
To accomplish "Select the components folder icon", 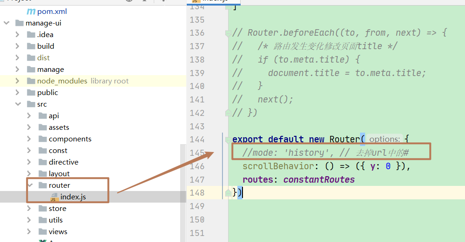I will (43, 139).
